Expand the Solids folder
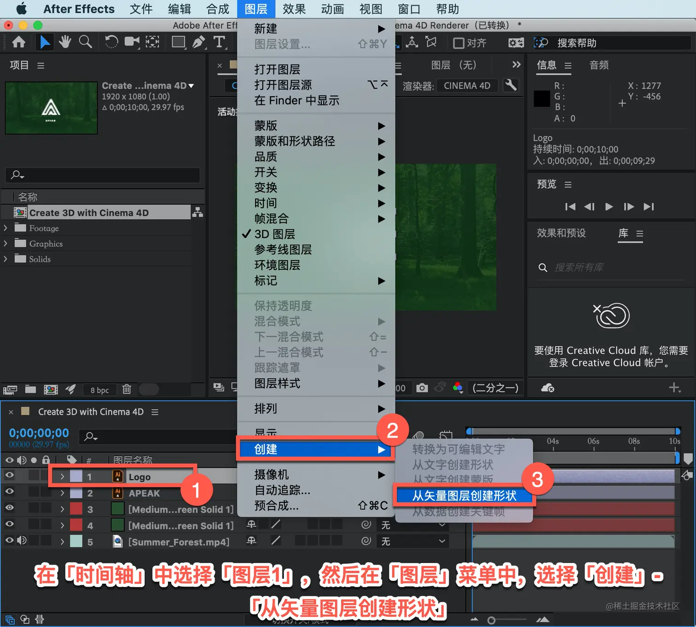Viewport: 696px width, 627px height. tap(6, 259)
